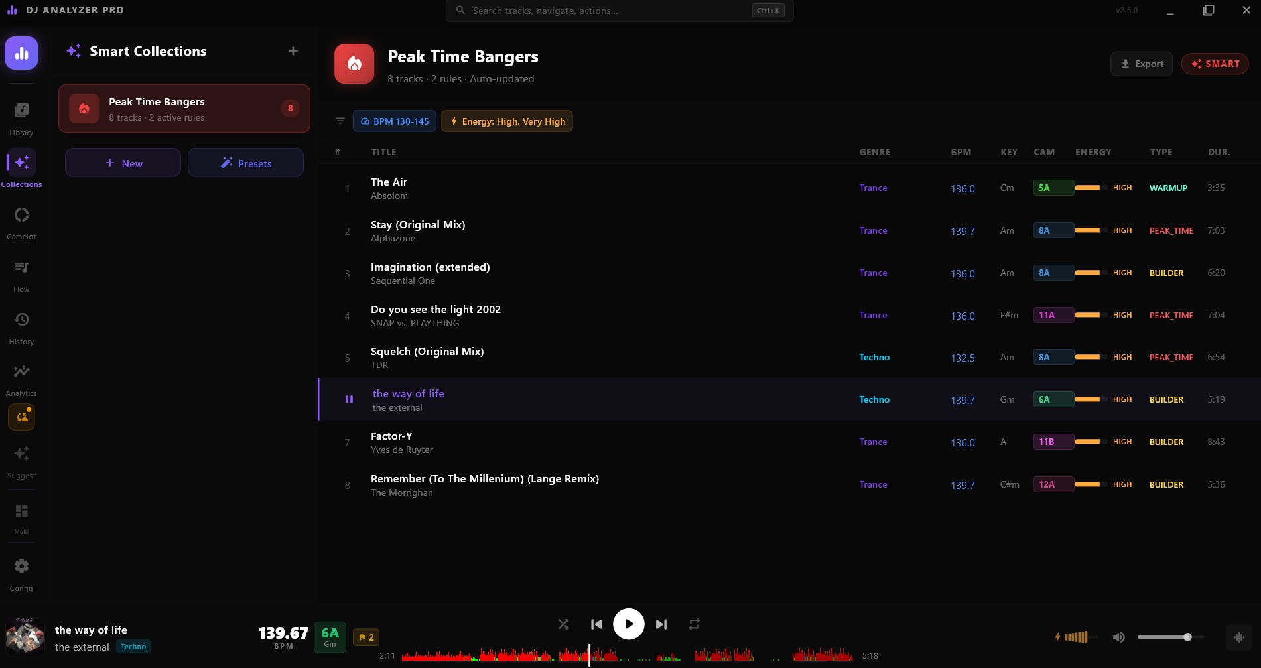Open the History sidebar section
Viewport: 1261px width, 668px height.
21,328
